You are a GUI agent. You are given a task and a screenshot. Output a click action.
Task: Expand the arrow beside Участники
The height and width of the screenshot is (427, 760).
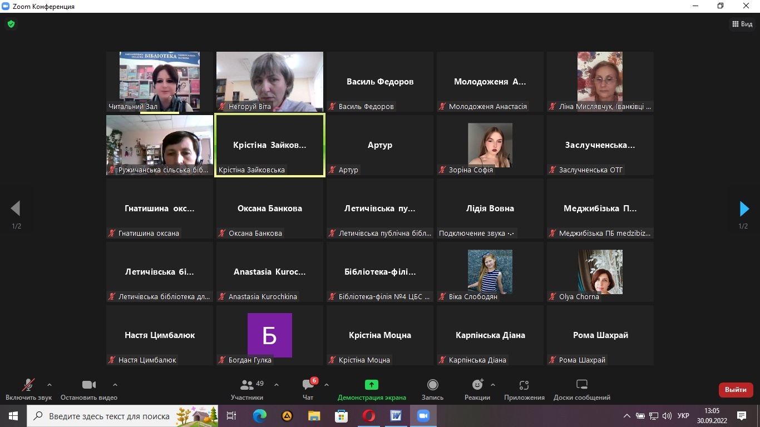(277, 384)
